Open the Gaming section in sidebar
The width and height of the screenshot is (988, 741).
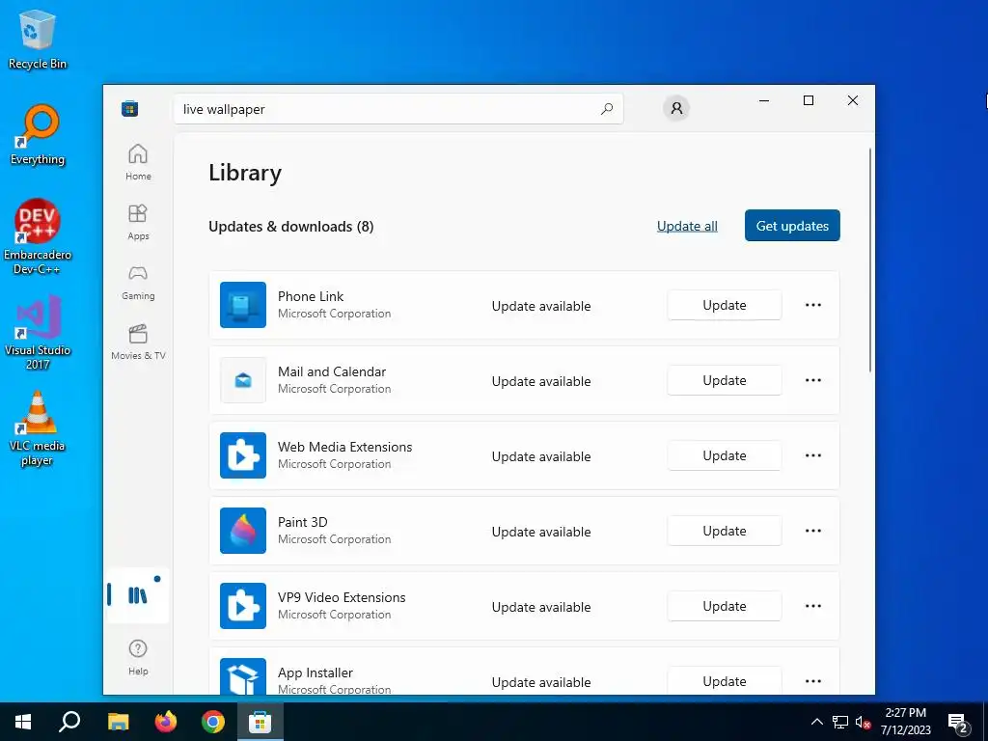[138, 282]
